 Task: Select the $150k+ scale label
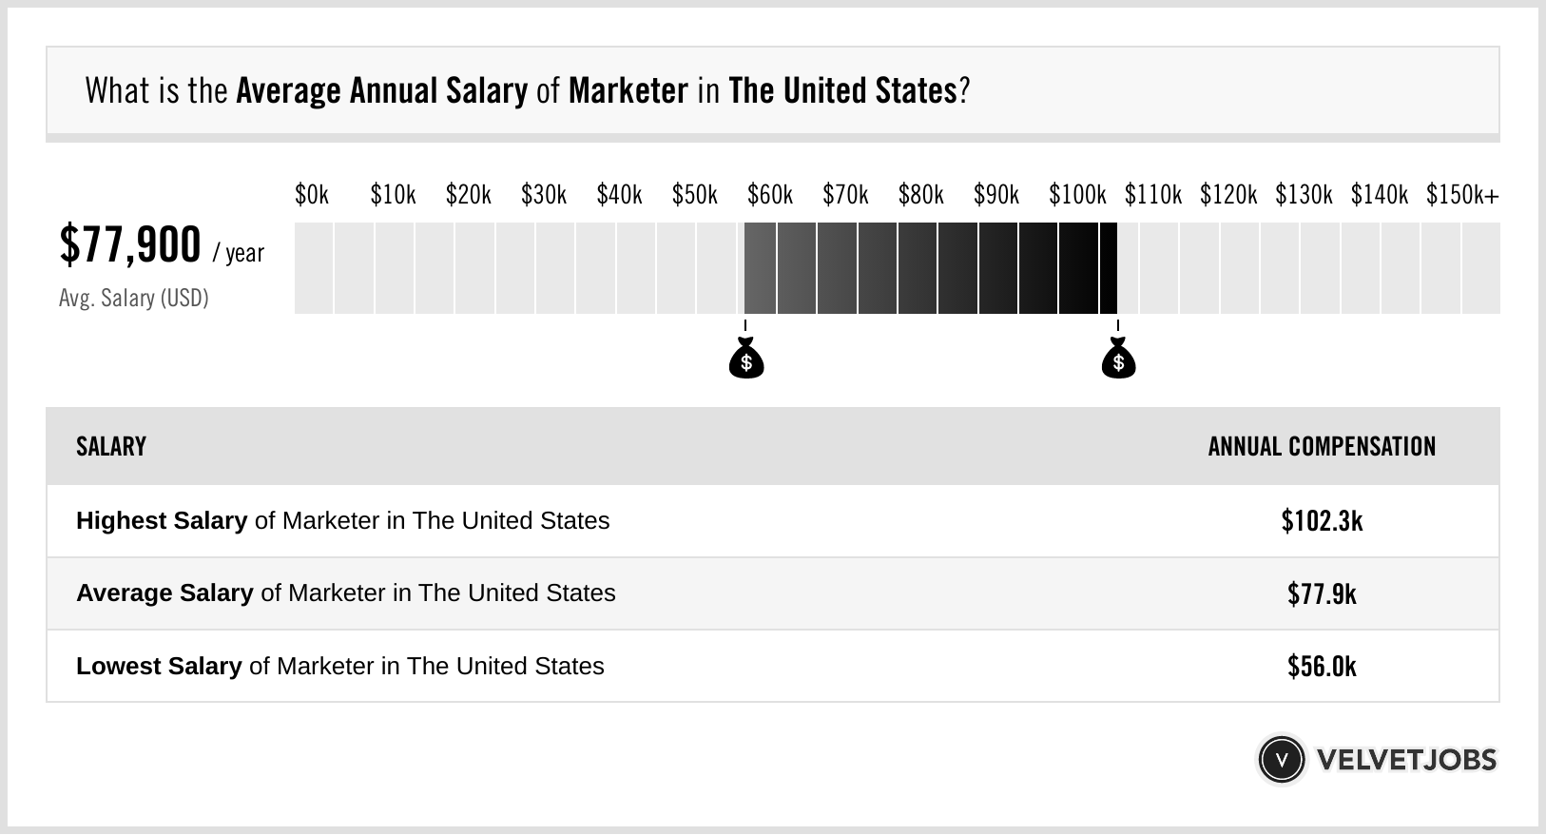pos(1462,195)
